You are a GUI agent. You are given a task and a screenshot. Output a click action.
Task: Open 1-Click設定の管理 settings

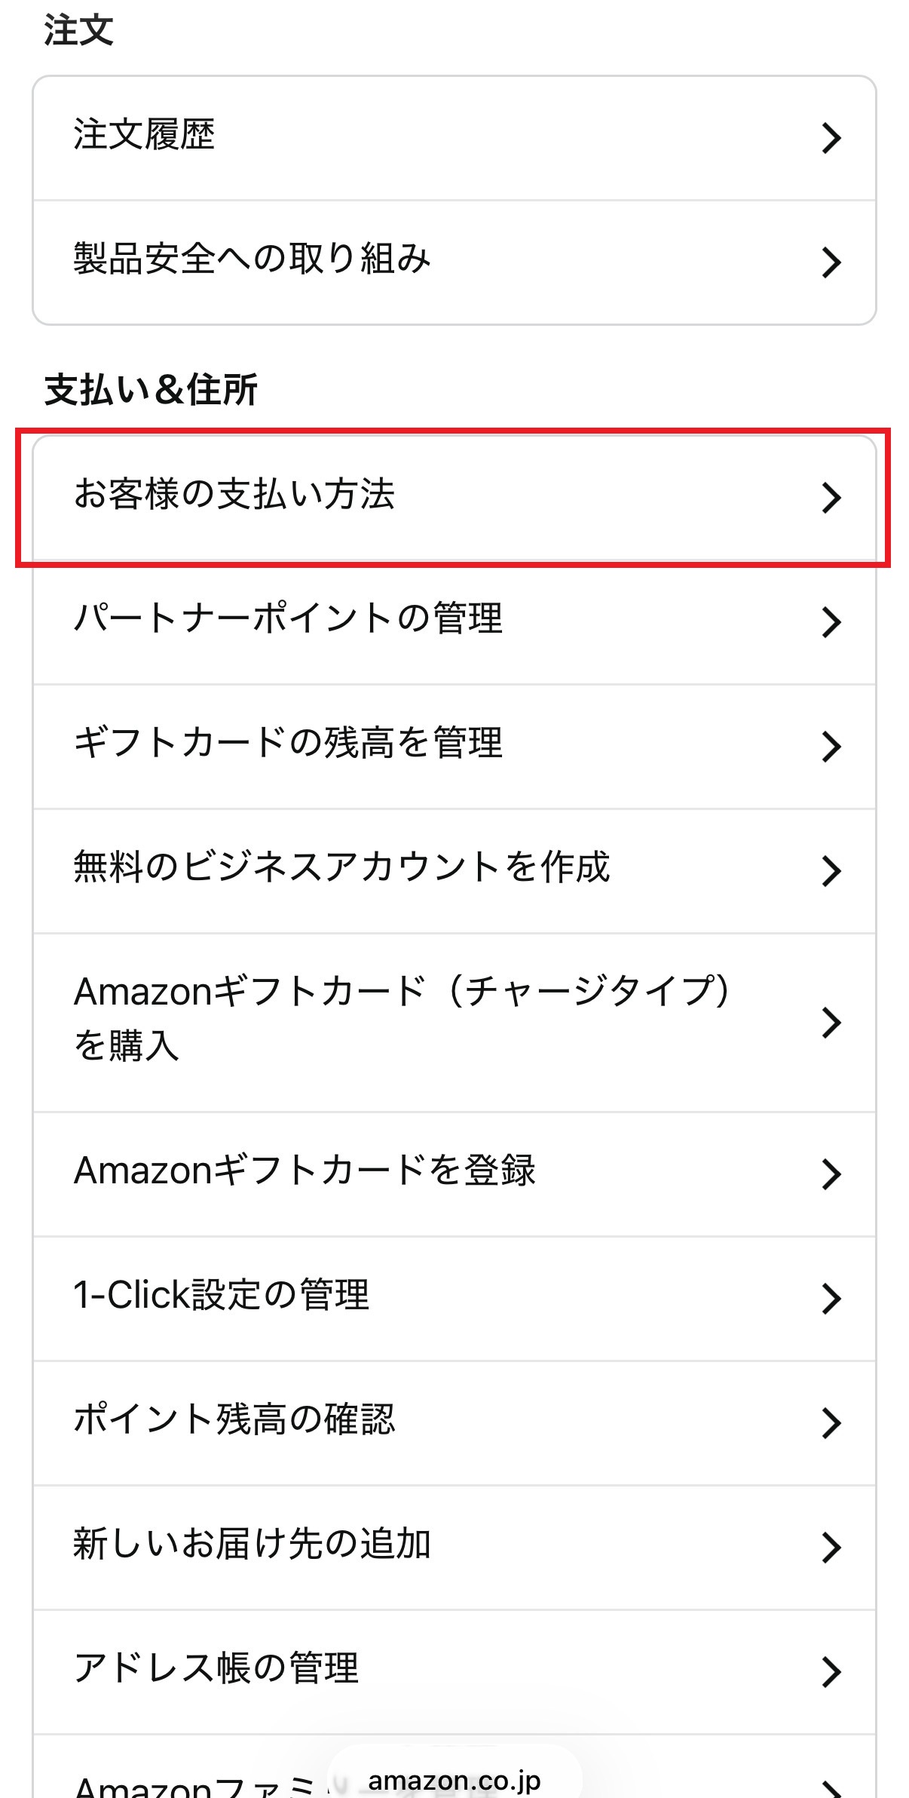tap(222, 1295)
